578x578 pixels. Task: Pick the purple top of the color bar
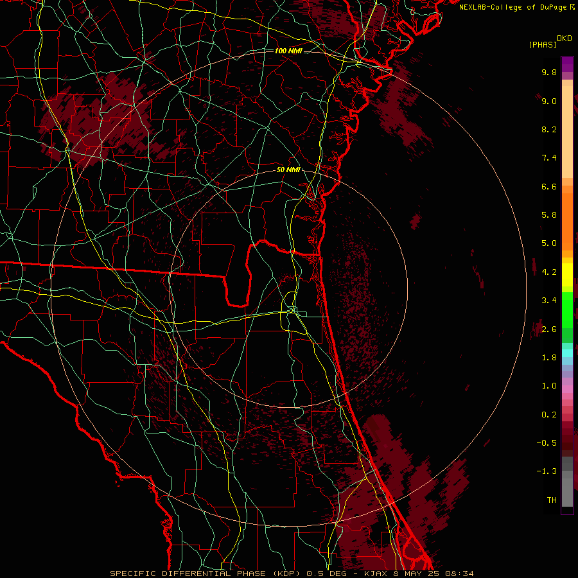tap(567, 64)
